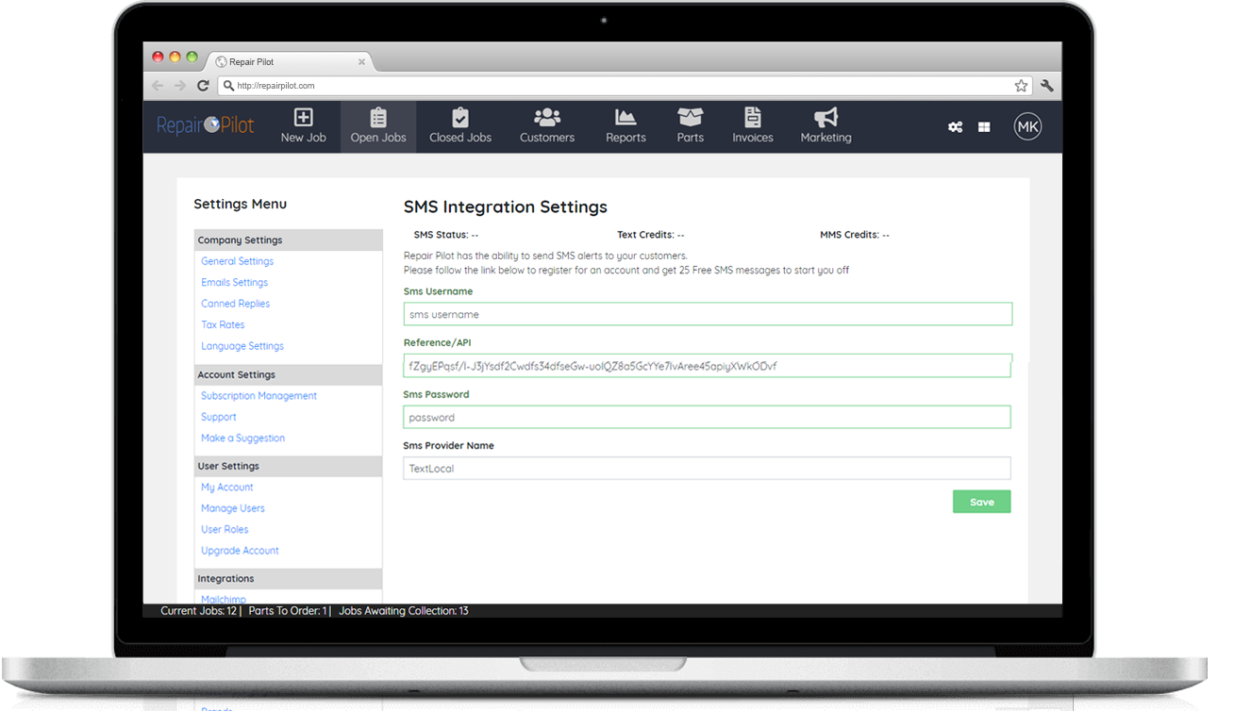Open the New Job page
Viewport: 1234px width, 711px height.
coord(303,126)
